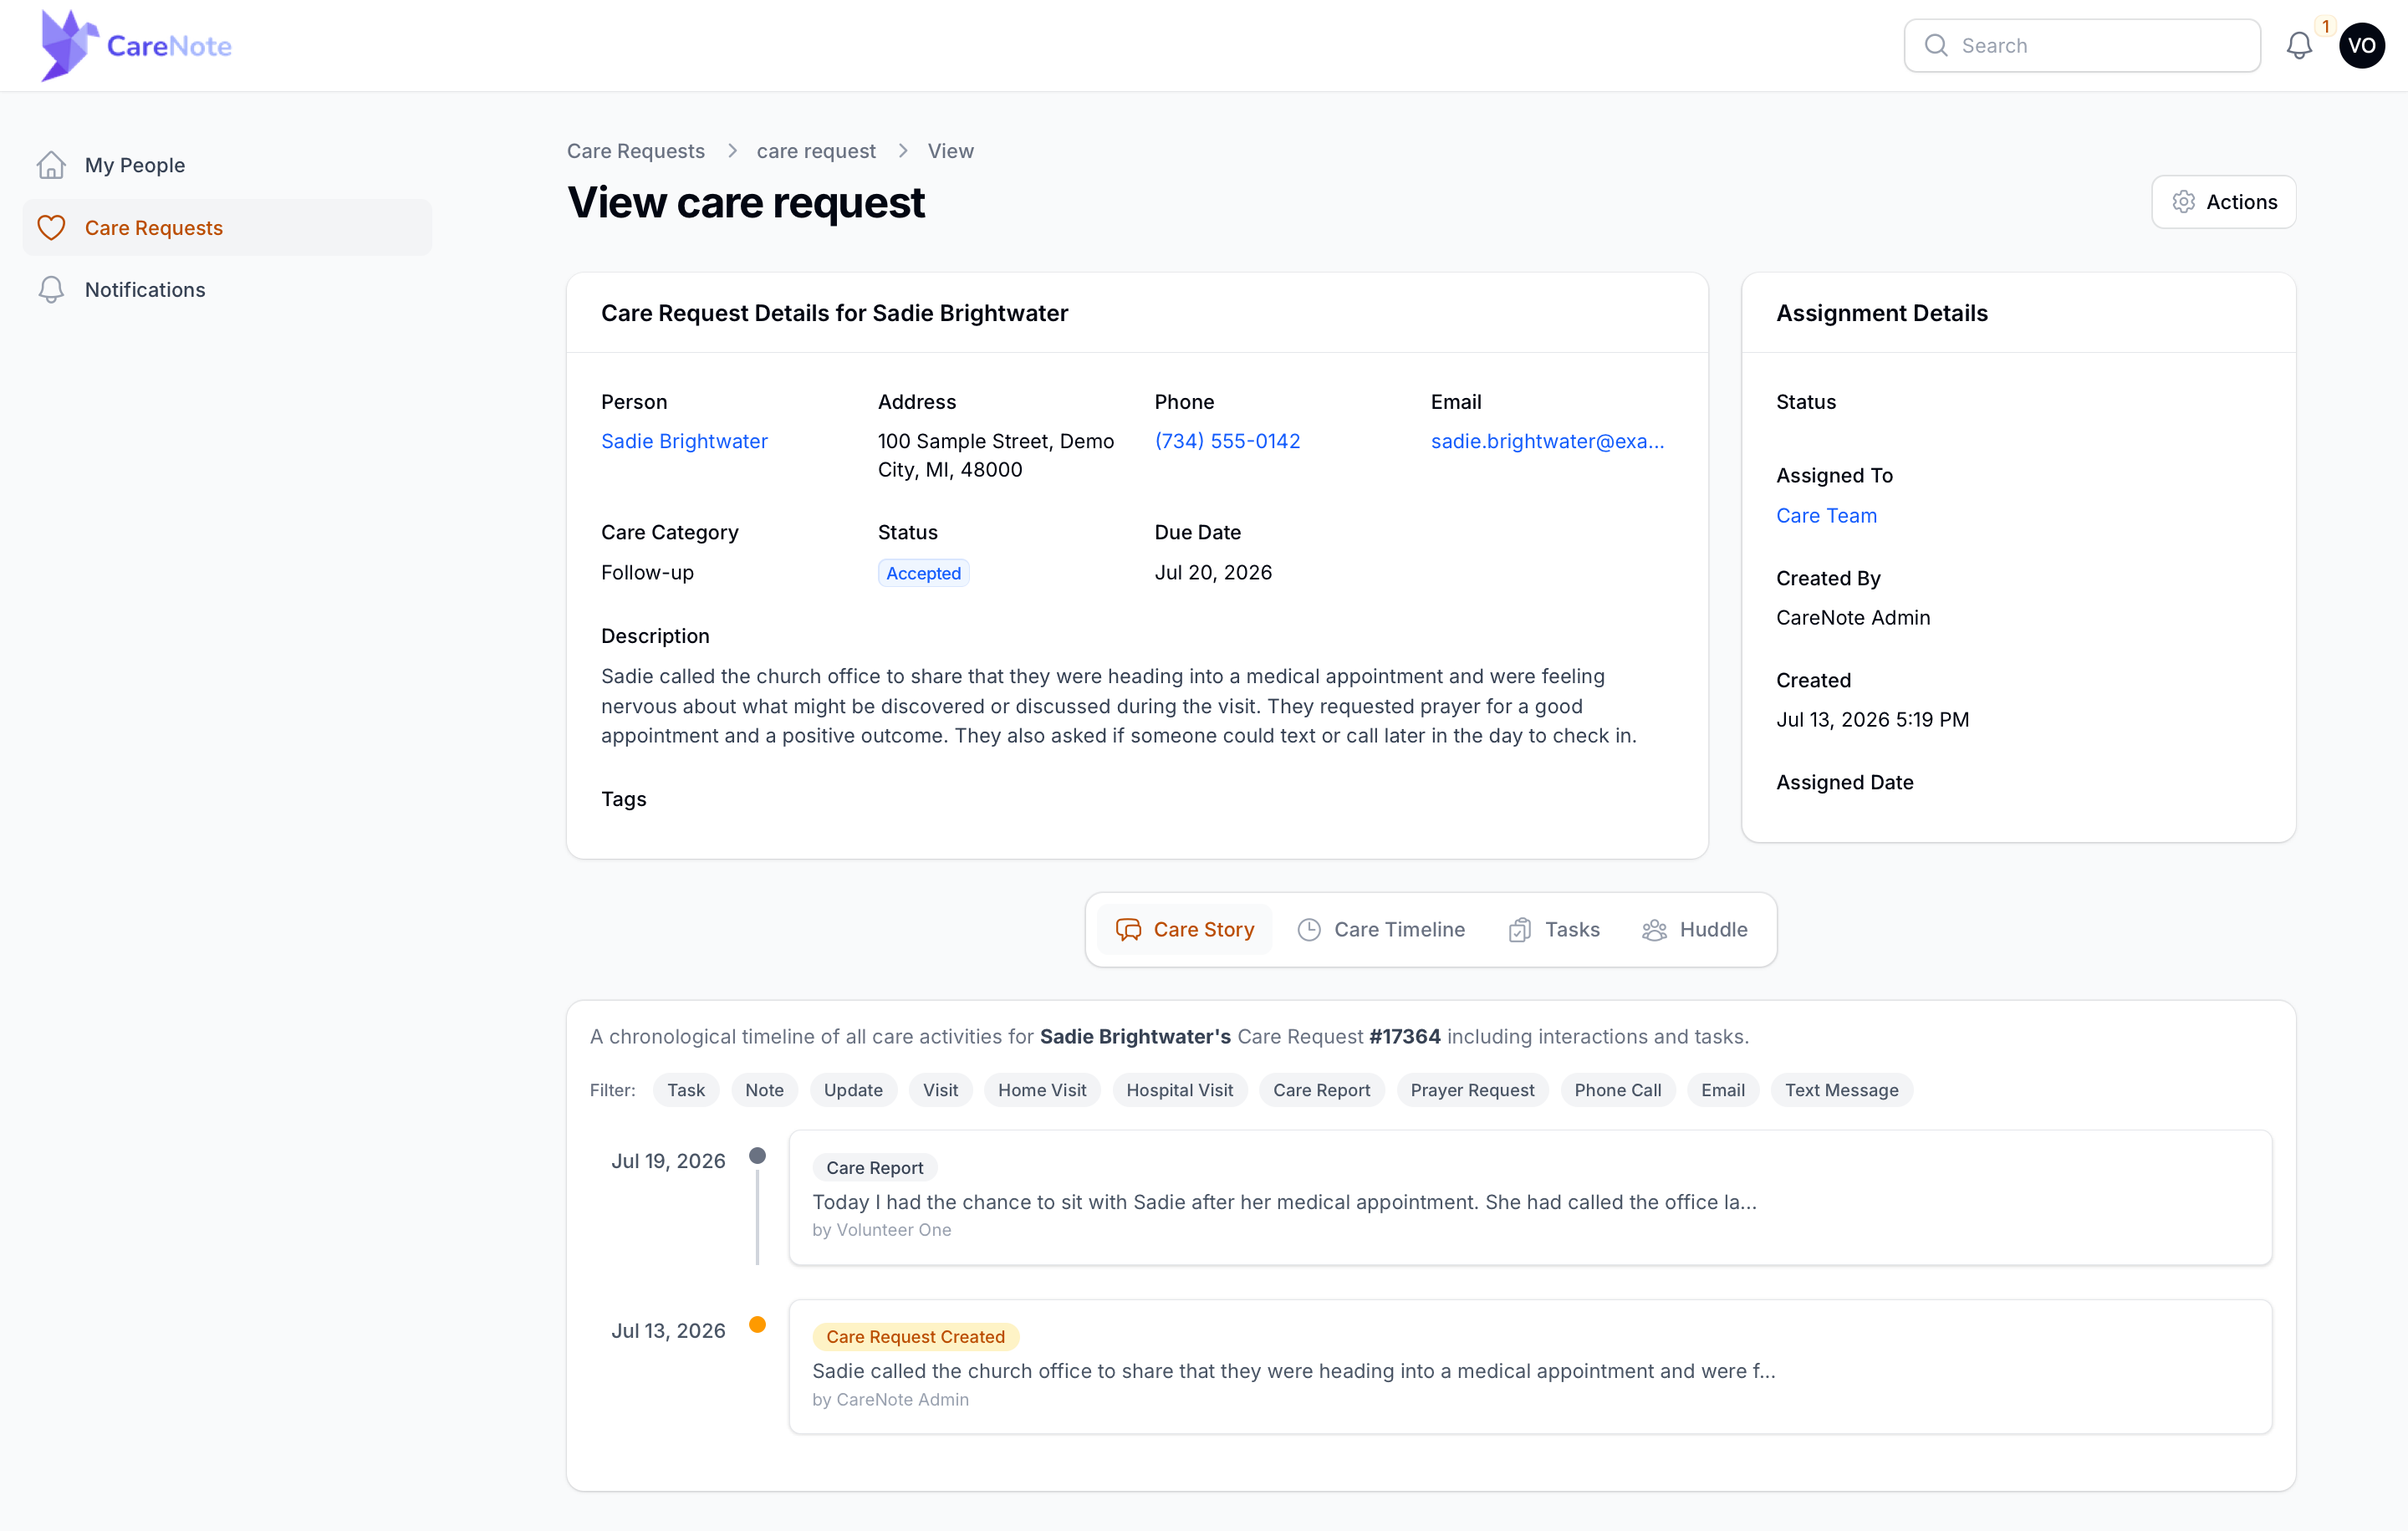2408x1531 pixels.
Task: Toggle the Home Visit filter chip
Action: (1041, 1090)
